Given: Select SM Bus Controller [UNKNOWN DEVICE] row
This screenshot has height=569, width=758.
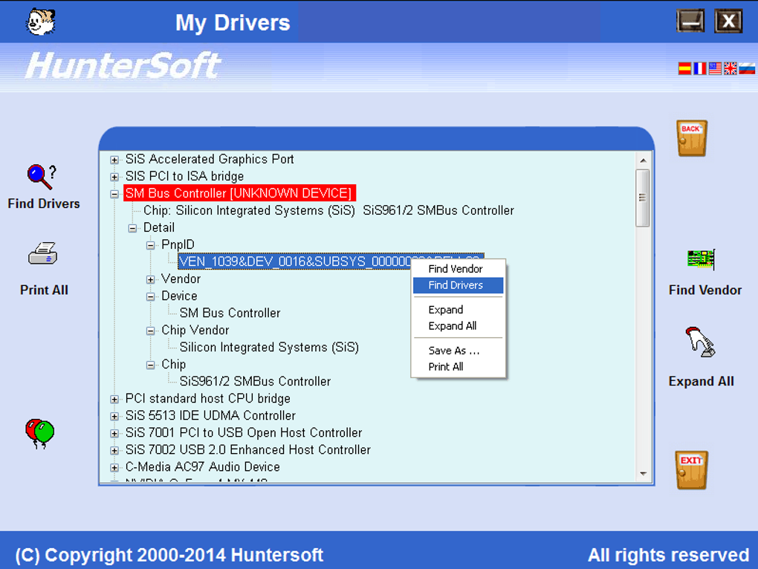Looking at the screenshot, I should point(239,193).
